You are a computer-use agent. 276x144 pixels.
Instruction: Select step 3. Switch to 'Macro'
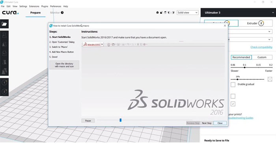(58, 47)
